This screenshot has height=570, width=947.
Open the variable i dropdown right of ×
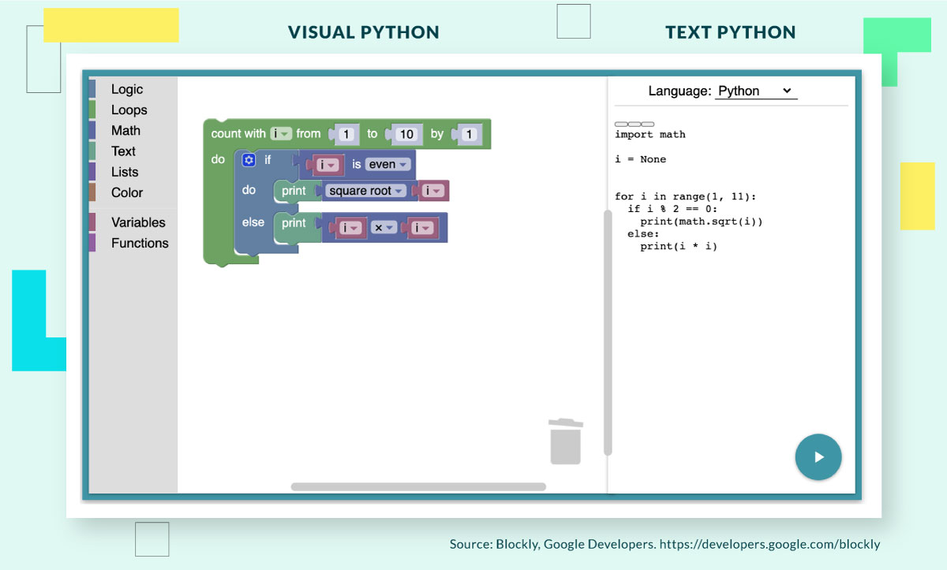(421, 228)
